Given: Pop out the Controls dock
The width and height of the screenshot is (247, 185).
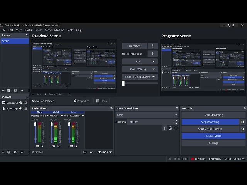Looking at the screenshot, I should (244, 108).
